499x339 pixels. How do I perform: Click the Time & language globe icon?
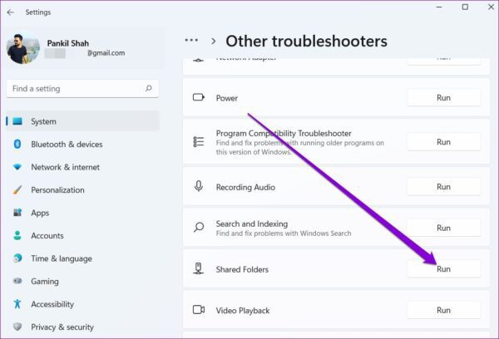17,258
